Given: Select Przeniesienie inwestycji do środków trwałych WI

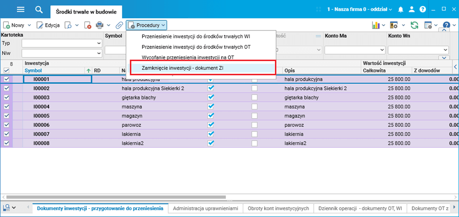Looking at the screenshot, I should (x=196, y=37).
